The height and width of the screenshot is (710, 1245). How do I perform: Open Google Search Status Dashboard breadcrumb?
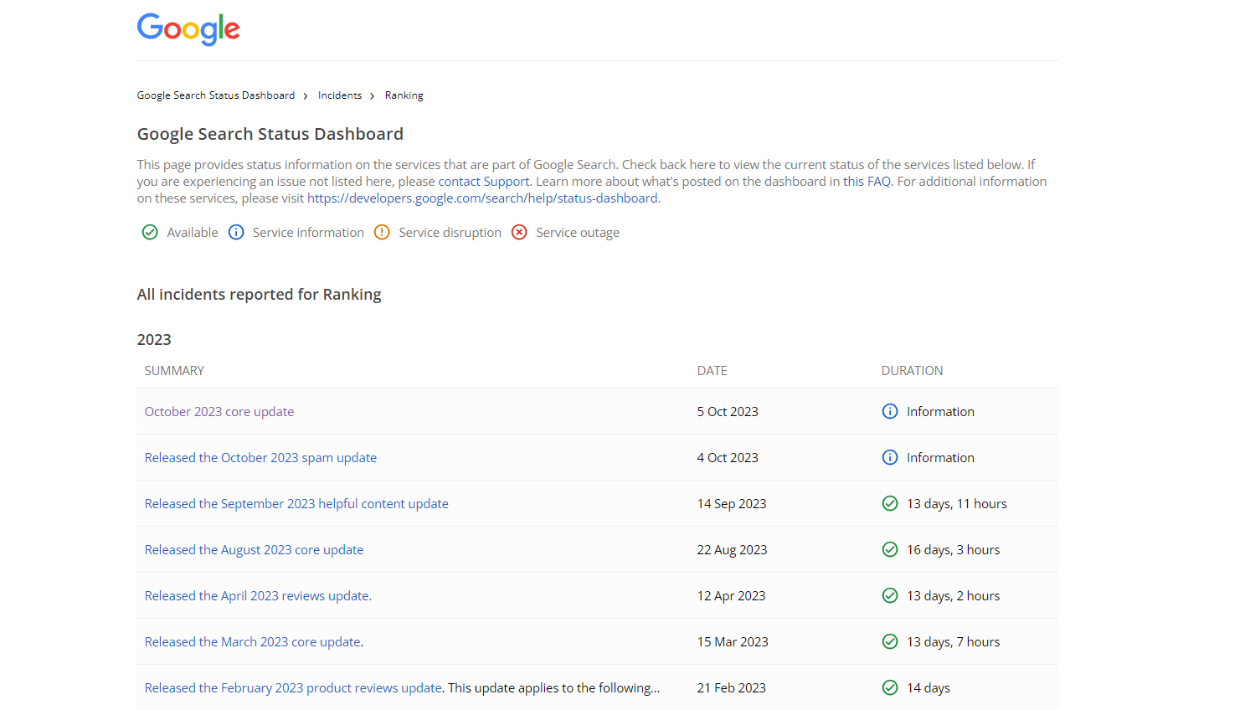click(216, 95)
